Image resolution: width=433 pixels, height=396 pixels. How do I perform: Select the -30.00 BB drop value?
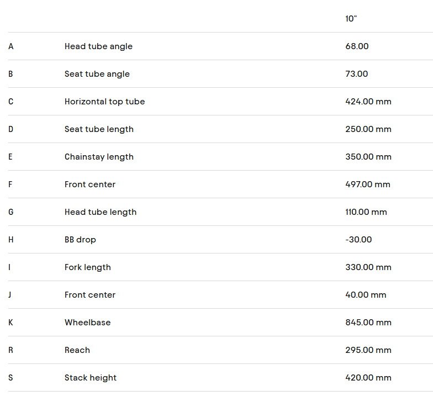pos(358,240)
